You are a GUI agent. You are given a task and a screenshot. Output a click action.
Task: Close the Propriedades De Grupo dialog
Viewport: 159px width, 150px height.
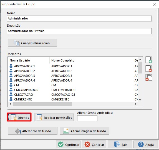coord(155,4)
